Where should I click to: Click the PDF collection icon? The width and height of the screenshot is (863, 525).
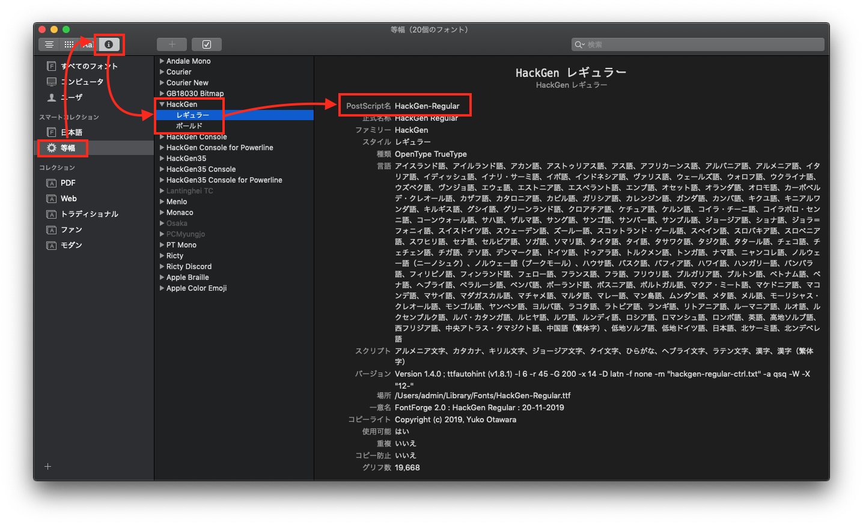pos(52,183)
